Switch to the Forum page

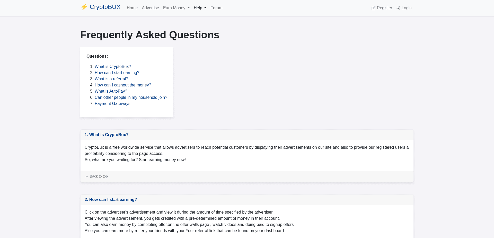pyautogui.click(x=216, y=8)
